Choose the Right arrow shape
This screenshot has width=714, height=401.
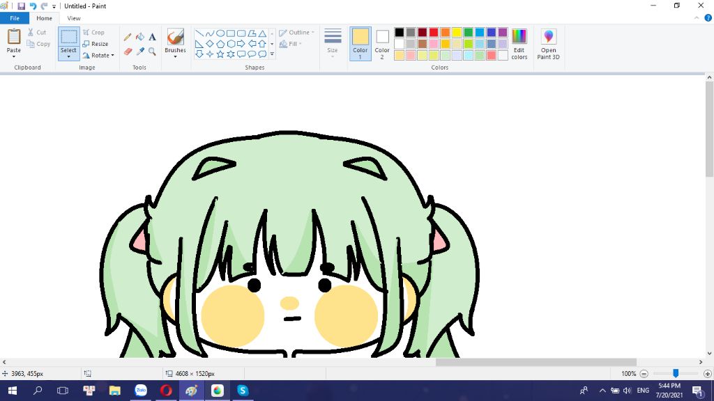(241, 44)
